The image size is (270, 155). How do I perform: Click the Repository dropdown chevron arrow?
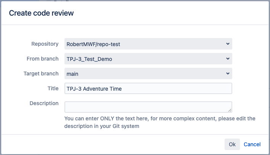pos(228,44)
